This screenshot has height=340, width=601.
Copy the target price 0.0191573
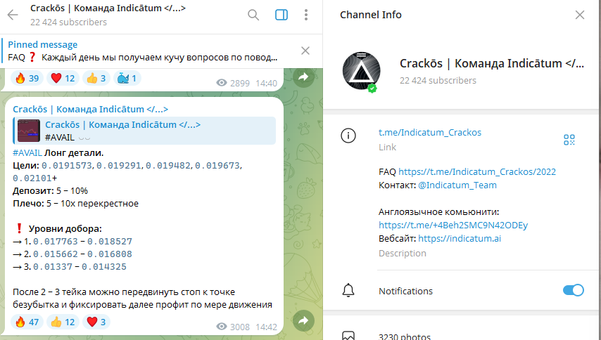point(67,166)
